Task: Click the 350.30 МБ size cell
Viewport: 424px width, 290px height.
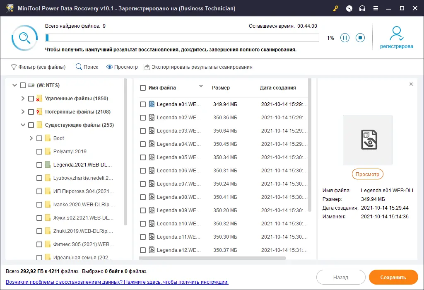Action: click(225, 237)
